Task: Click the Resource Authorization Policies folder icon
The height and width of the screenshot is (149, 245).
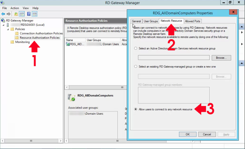Action: [17, 38]
